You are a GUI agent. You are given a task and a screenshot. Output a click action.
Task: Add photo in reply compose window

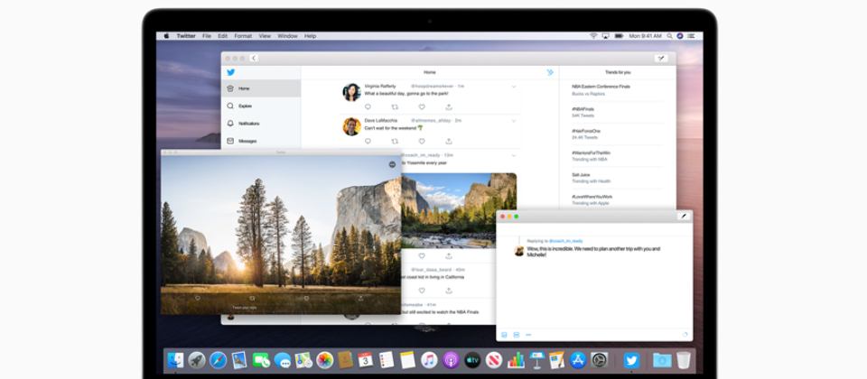504,335
